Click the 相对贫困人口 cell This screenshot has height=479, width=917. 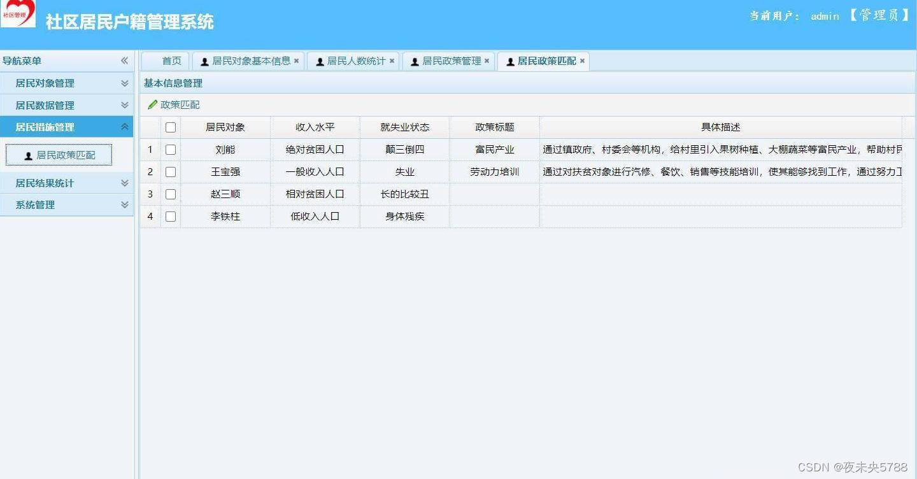315,194
